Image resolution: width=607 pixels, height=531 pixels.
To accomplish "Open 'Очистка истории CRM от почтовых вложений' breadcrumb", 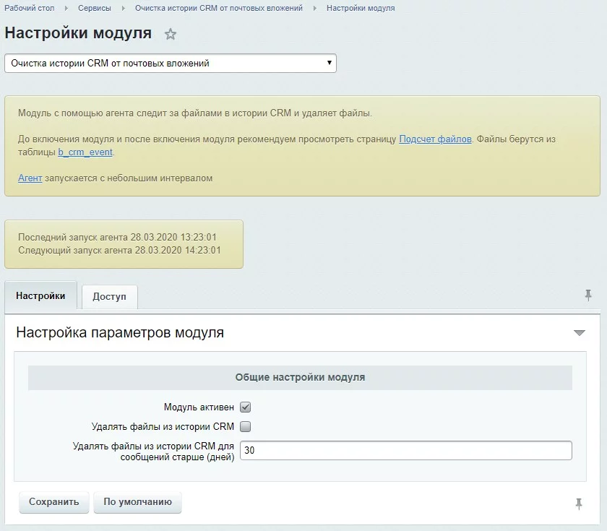I will point(219,8).
